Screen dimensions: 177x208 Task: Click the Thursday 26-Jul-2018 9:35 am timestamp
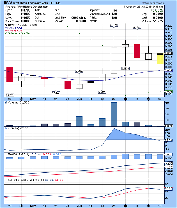tap(143, 7)
